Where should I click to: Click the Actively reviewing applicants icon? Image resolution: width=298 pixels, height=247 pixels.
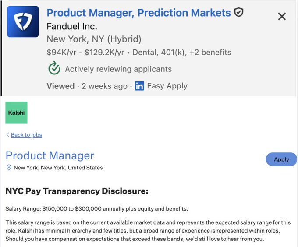click(54, 68)
